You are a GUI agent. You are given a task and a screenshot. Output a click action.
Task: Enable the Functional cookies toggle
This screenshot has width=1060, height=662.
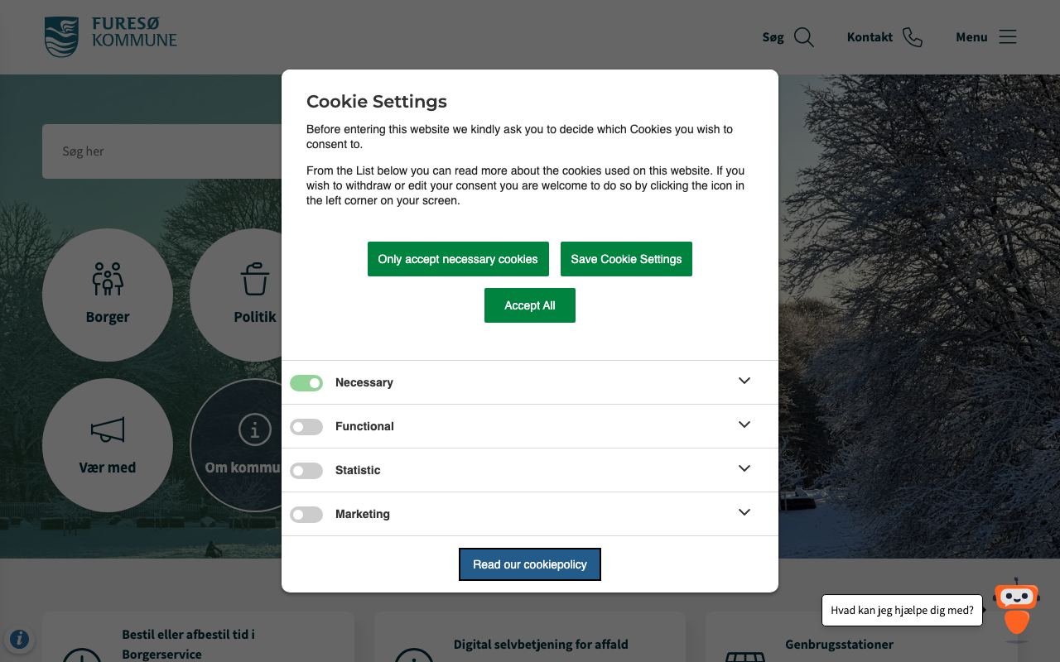coord(306,427)
